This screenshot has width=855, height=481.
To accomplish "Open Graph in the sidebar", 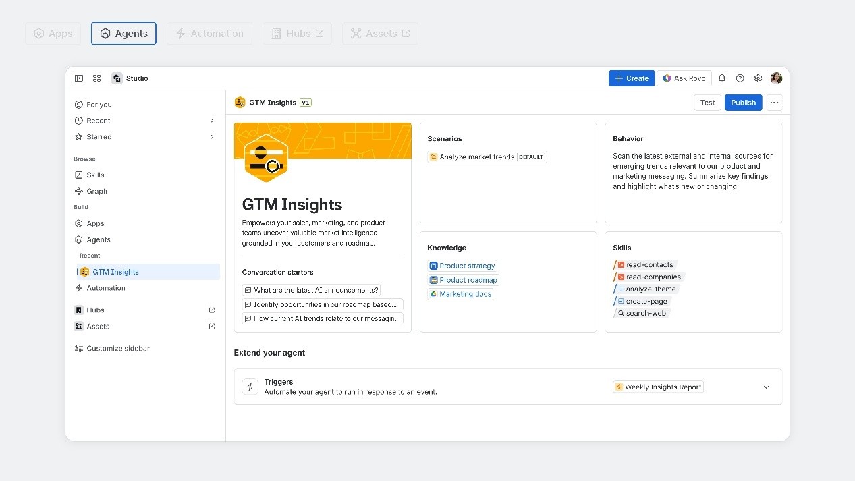I will point(96,191).
